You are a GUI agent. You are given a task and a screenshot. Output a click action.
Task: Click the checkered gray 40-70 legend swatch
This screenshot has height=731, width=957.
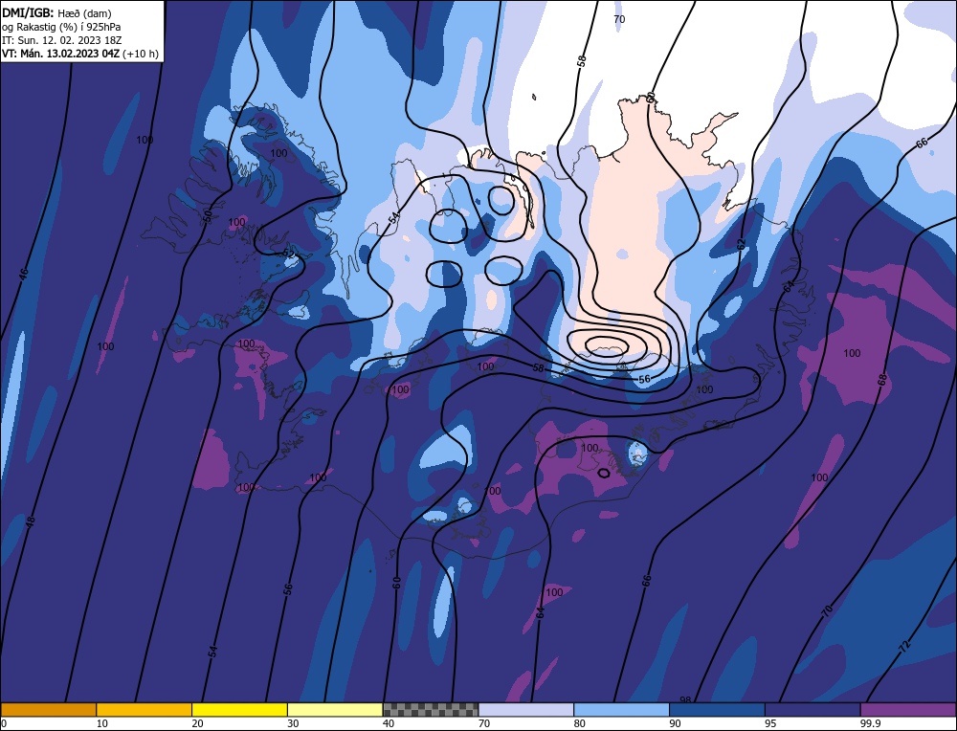tap(431, 709)
